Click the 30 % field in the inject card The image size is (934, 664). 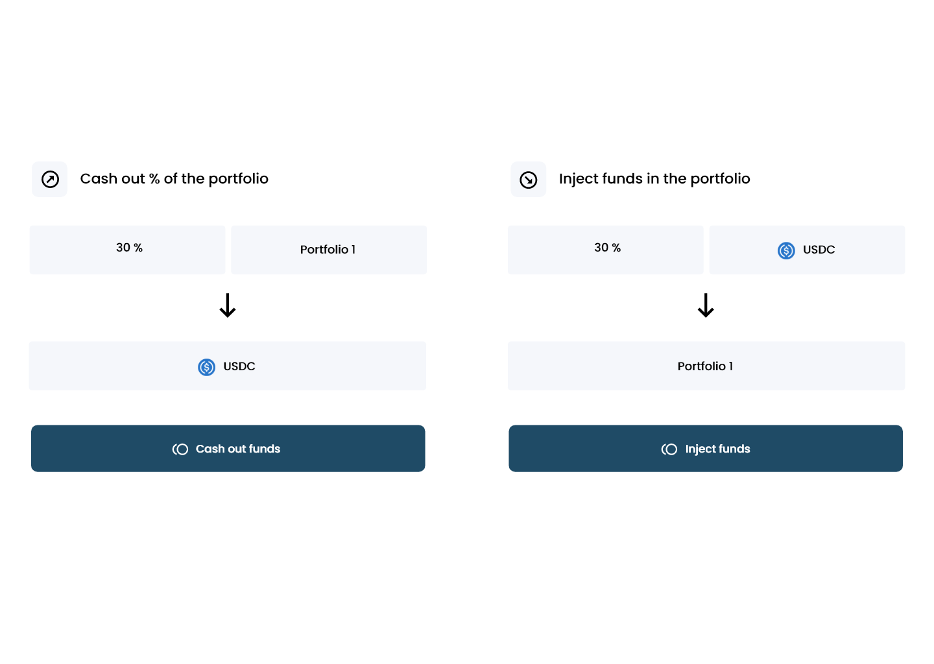[x=605, y=249]
